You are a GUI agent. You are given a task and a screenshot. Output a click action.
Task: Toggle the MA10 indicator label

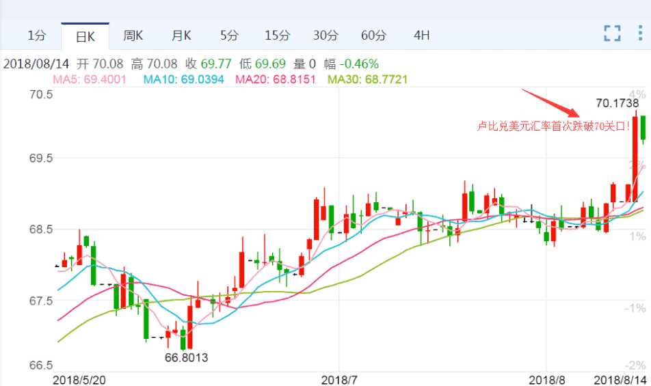pyautogui.click(x=183, y=79)
